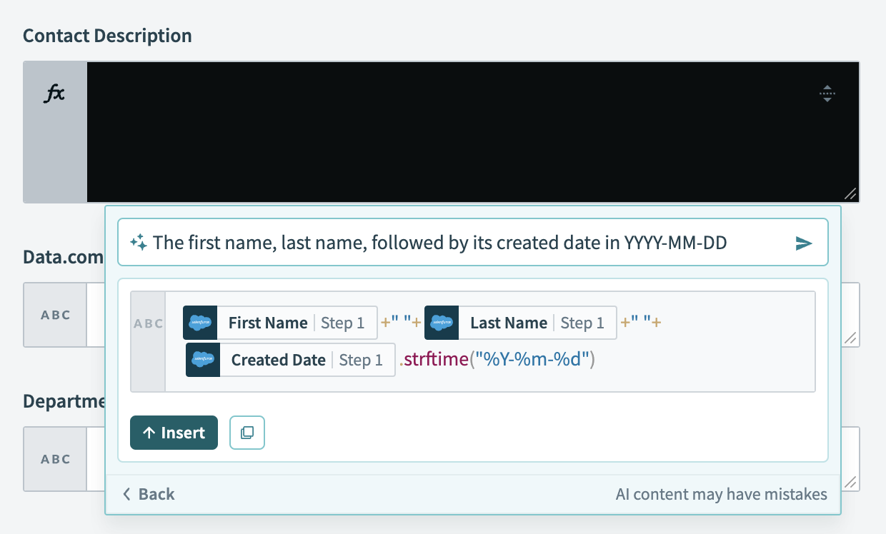Click Salesforce icon on Created Date pill

coord(203,360)
